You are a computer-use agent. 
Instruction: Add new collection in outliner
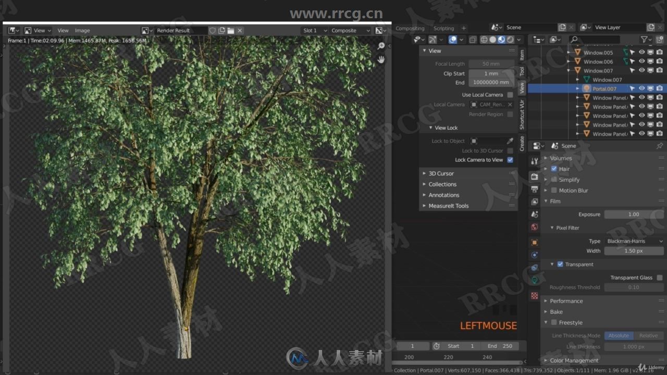(x=660, y=40)
